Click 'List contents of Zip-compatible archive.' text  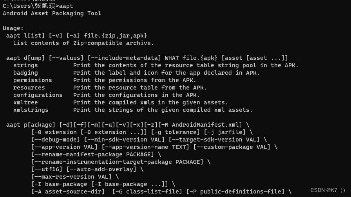(83, 43)
